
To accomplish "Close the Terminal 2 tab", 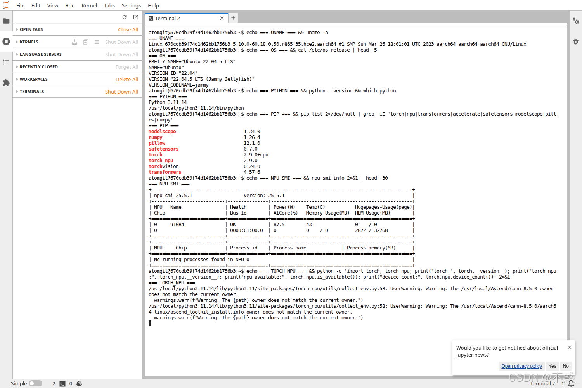I will 222,18.
